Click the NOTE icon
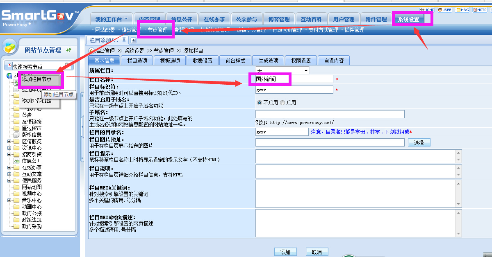492x257 pixels. pos(480,10)
